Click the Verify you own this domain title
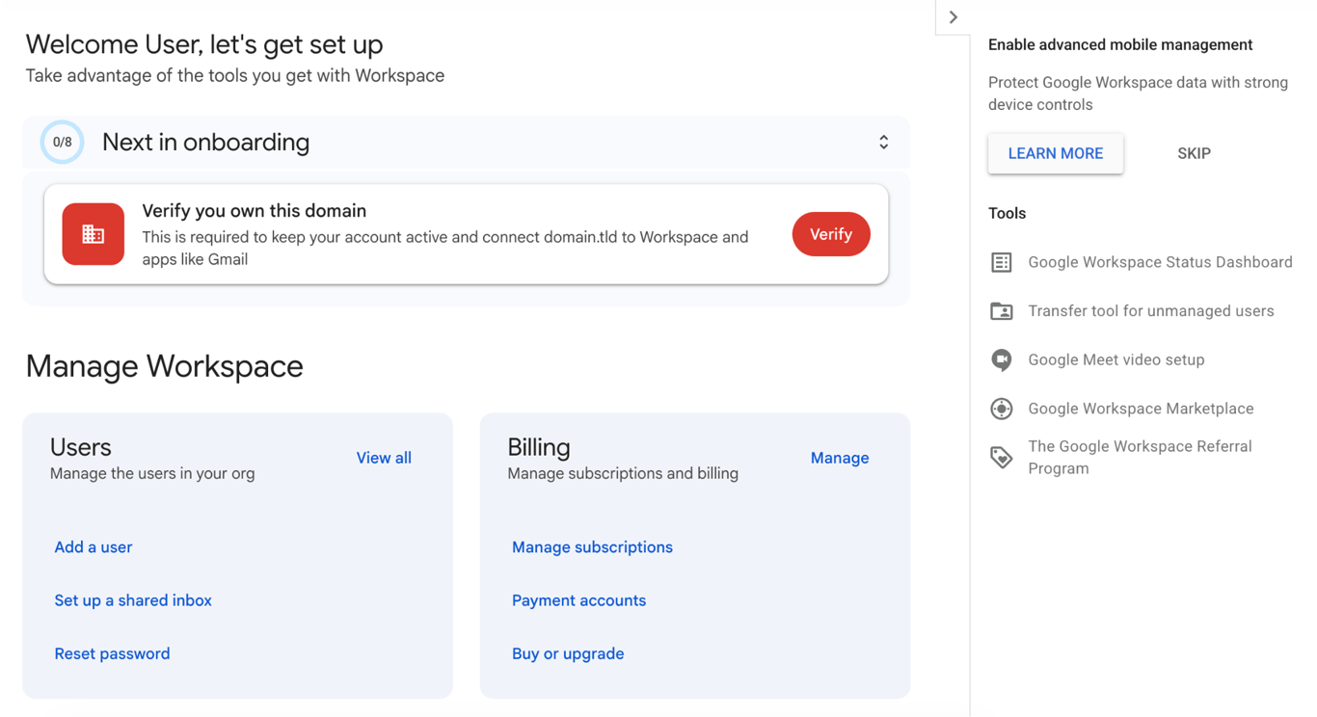Image resolution: width=1317 pixels, height=717 pixels. (x=255, y=211)
